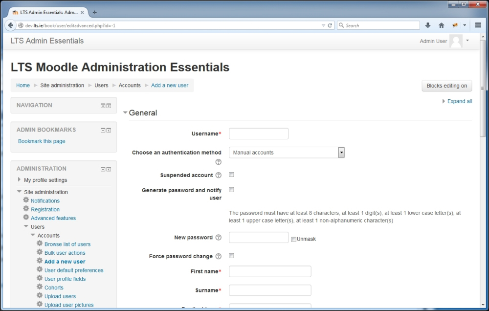Image resolution: width=489 pixels, height=311 pixels.
Task: Click the help icon beside Suspended account
Action: tap(219, 175)
